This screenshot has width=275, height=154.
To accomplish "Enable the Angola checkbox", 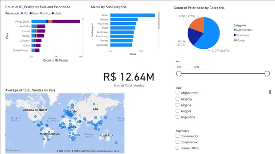I will (x=177, y=111).
